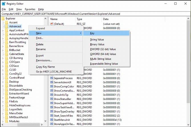Click values pane scroll down arrow

(188, 125)
